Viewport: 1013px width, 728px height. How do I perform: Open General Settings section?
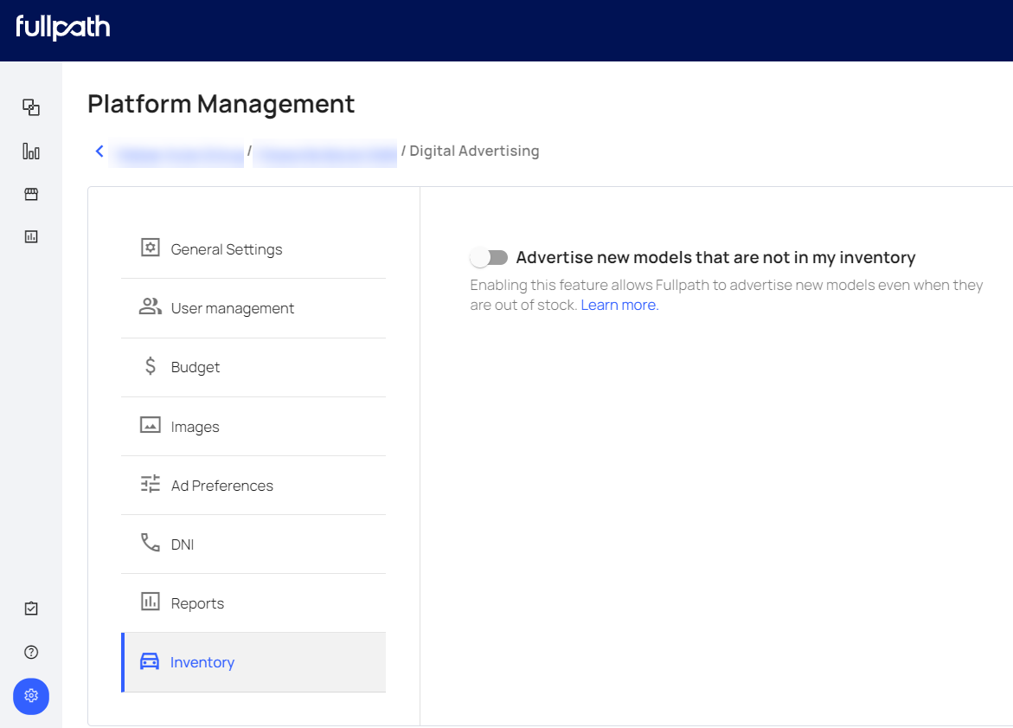click(x=227, y=249)
